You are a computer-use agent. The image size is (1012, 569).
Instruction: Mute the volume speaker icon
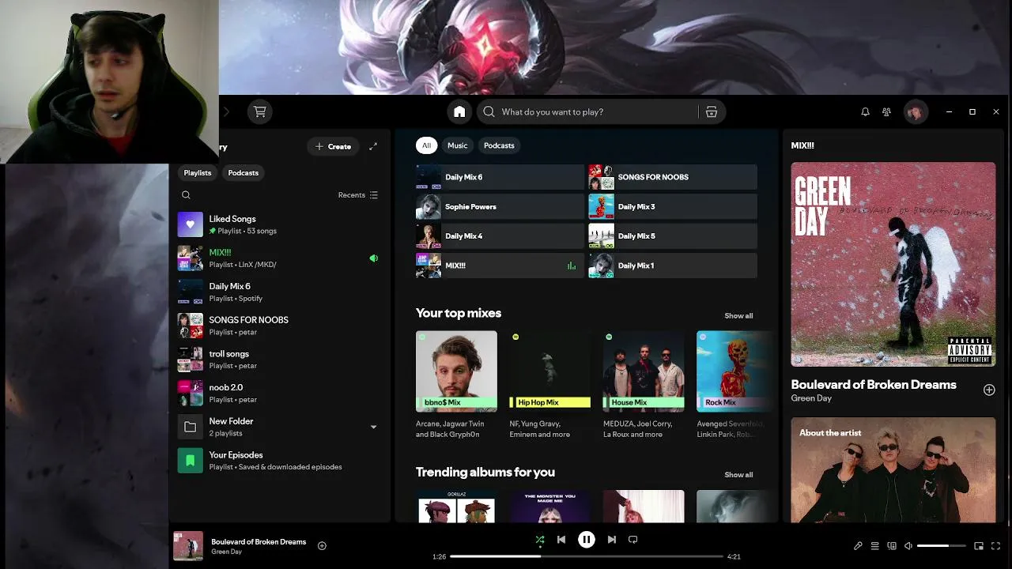(908, 546)
